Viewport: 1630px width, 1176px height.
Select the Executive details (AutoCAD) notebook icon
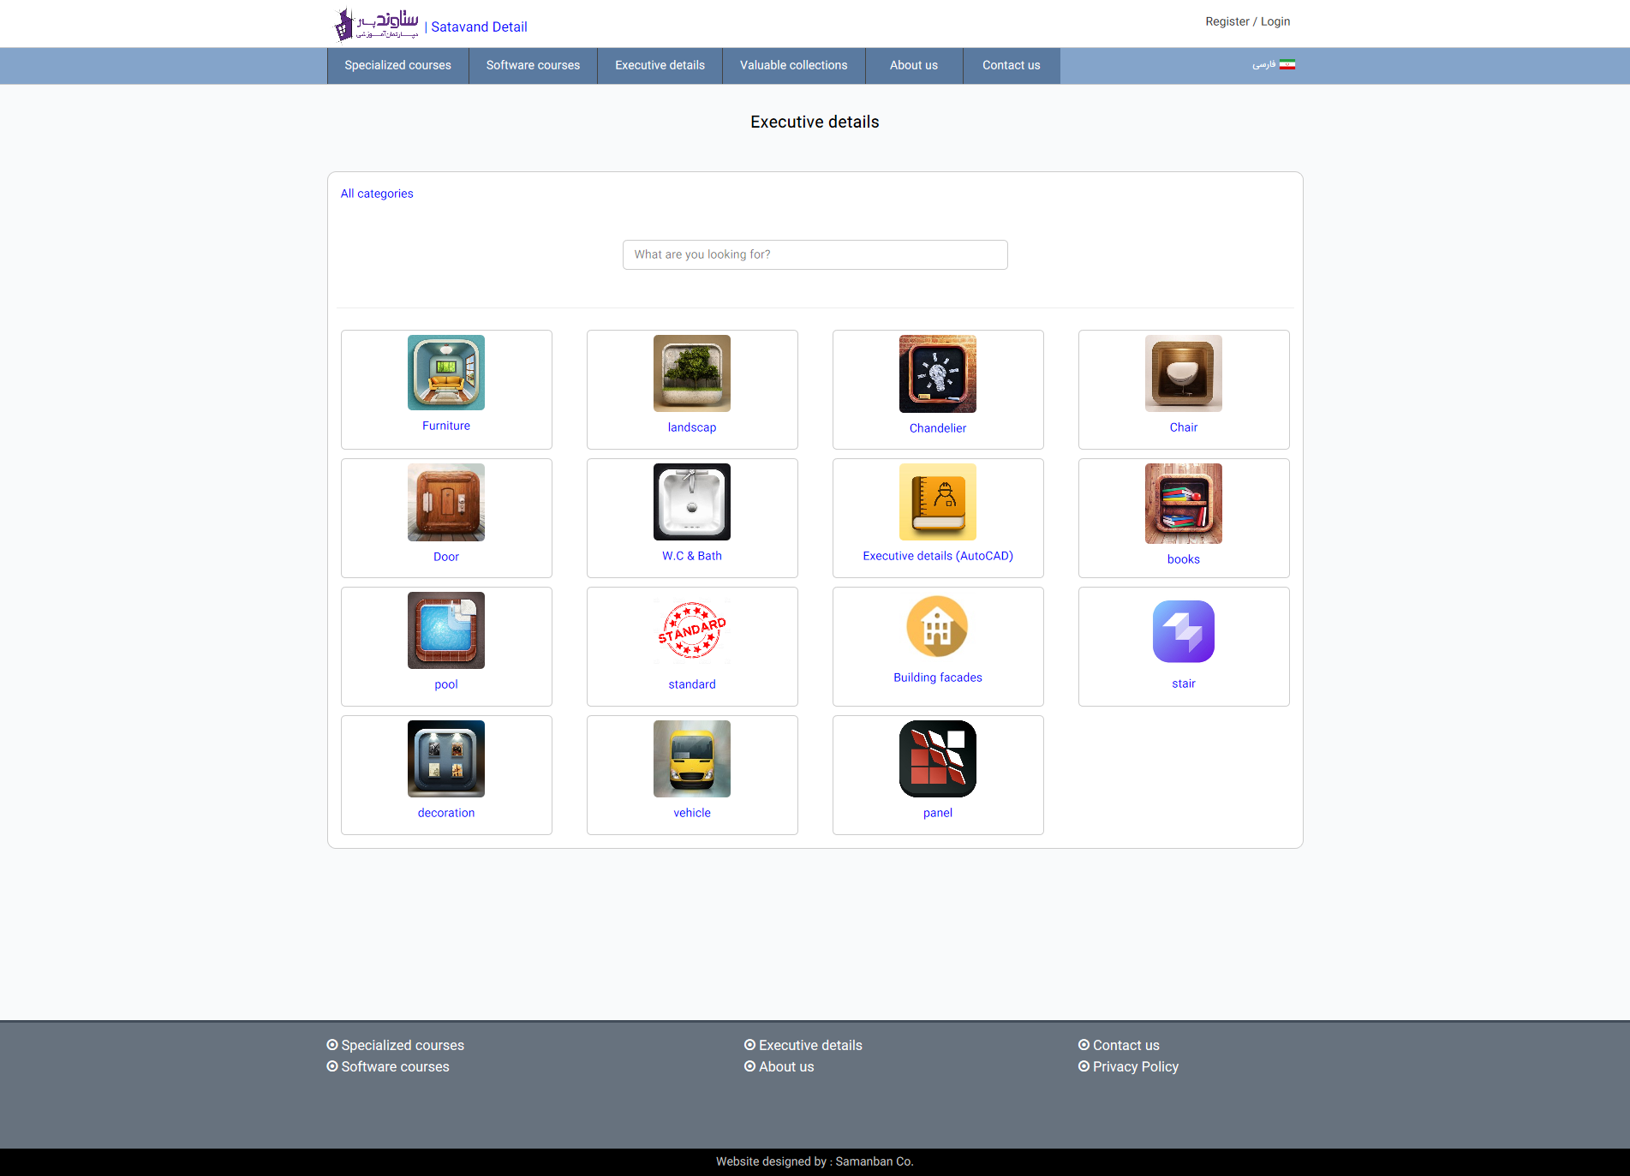pyautogui.click(x=938, y=502)
